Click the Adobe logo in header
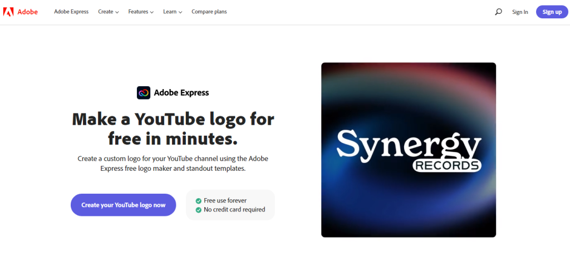 [21, 12]
